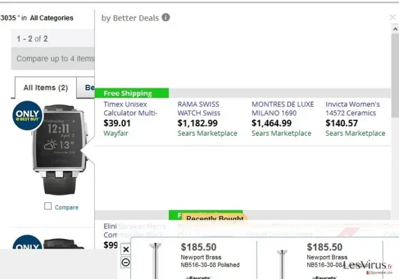Click the Compare up to 4 items bar
The image size is (399, 279).
coord(52,59)
